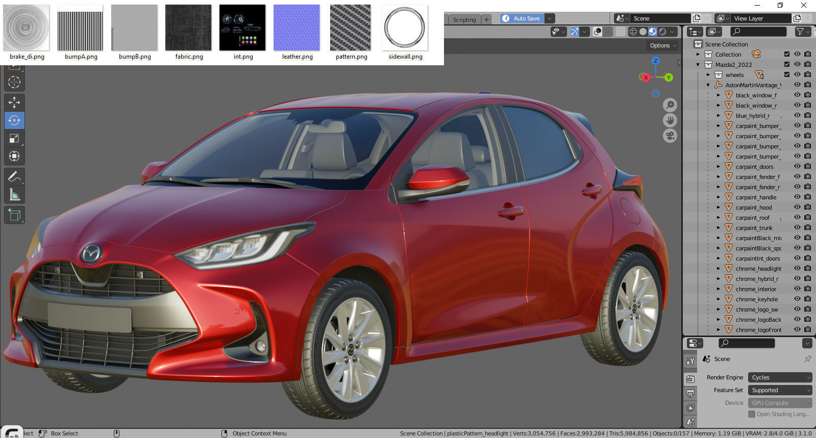Expand the carpaint_roof object
Viewport: 816px width, 438px height.
pos(719,218)
